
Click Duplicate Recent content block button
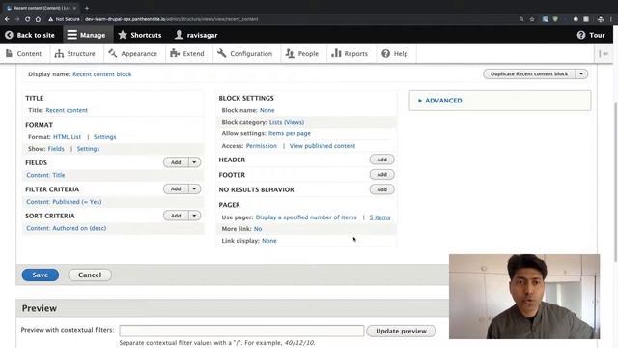[x=529, y=73]
